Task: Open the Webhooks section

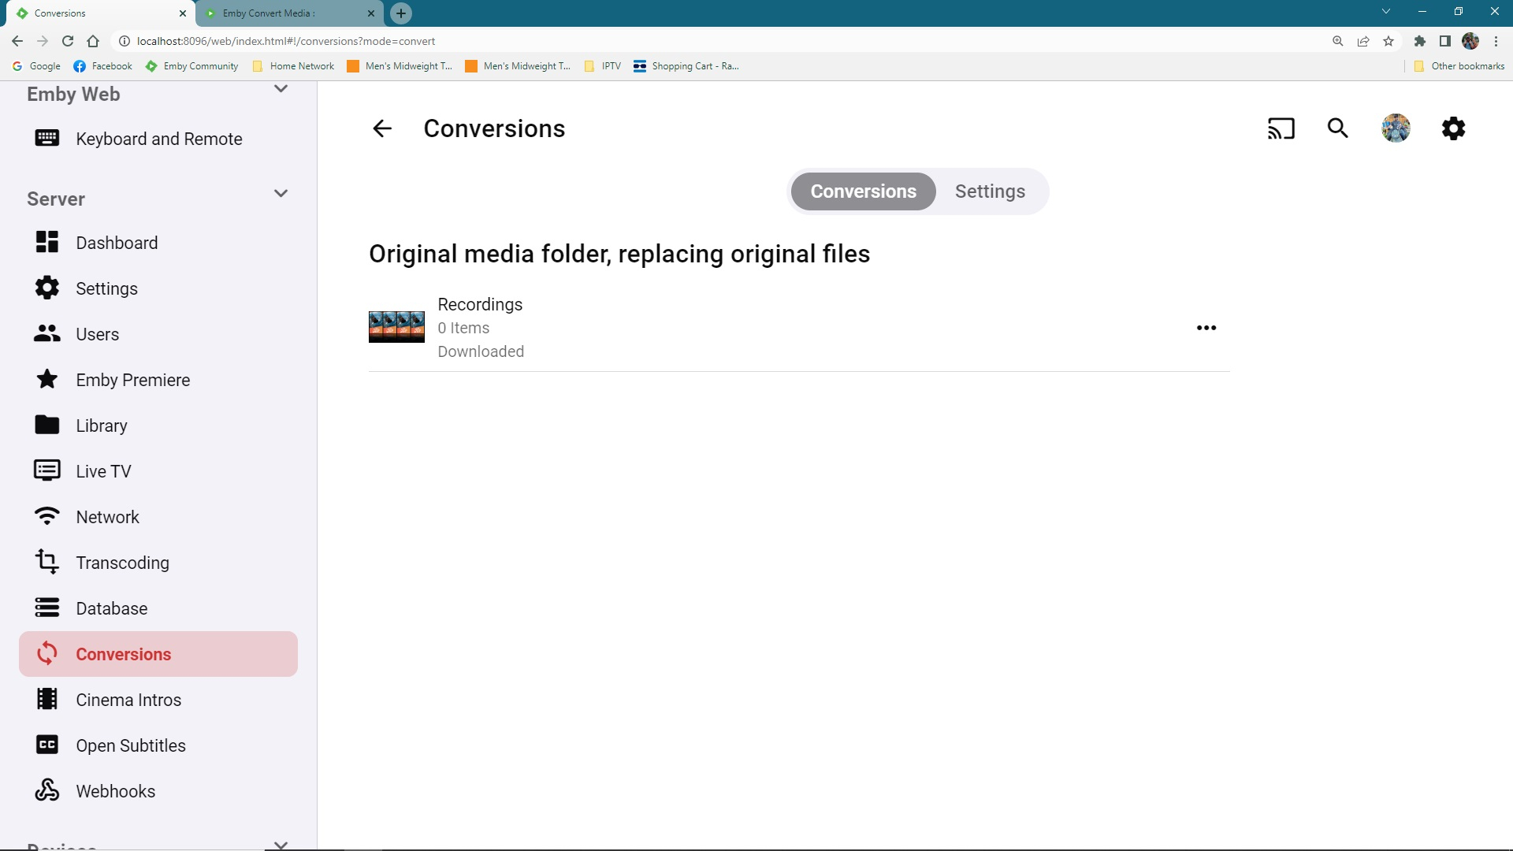Action: point(115,791)
